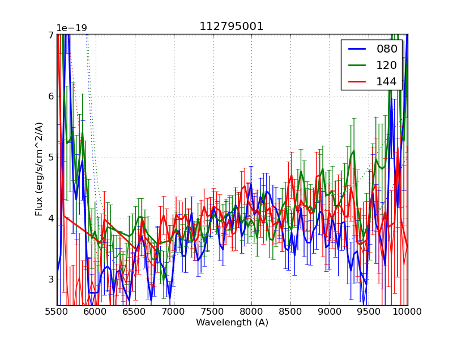Image resolution: width=453 pixels, height=339 pixels.
Task: Select the 10000 x-axis tick label
Action: click(407, 311)
